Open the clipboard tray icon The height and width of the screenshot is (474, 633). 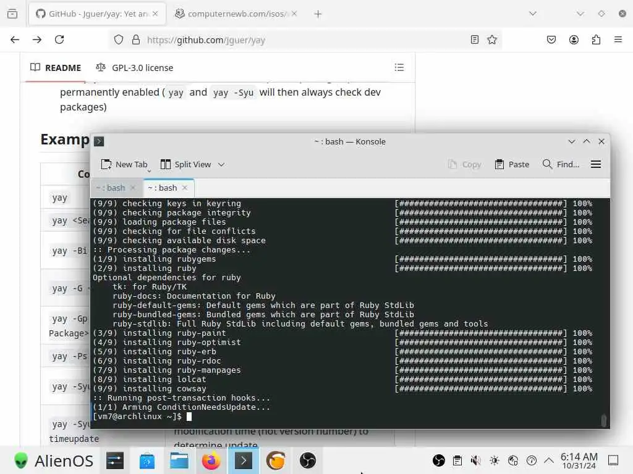[x=457, y=460]
